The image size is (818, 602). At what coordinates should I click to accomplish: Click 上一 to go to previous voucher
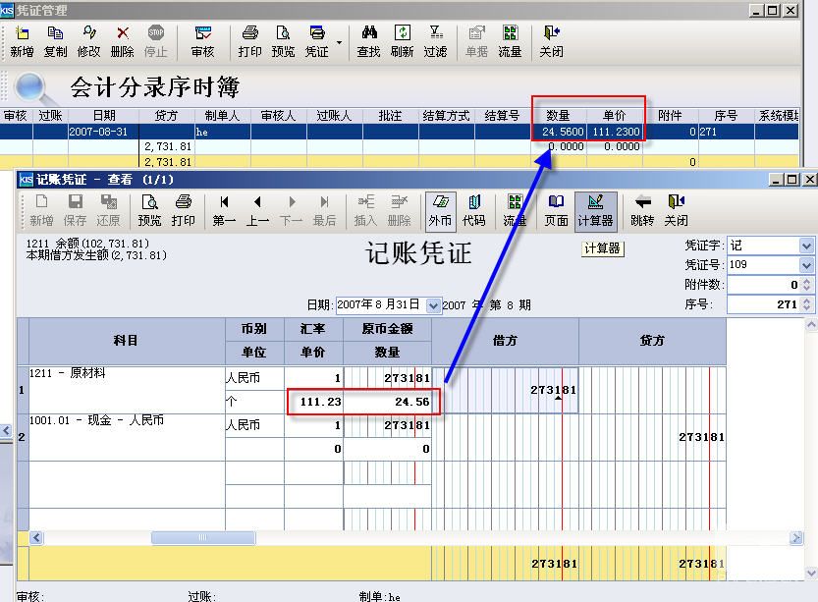pyautogui.click(x=257, y=209)
